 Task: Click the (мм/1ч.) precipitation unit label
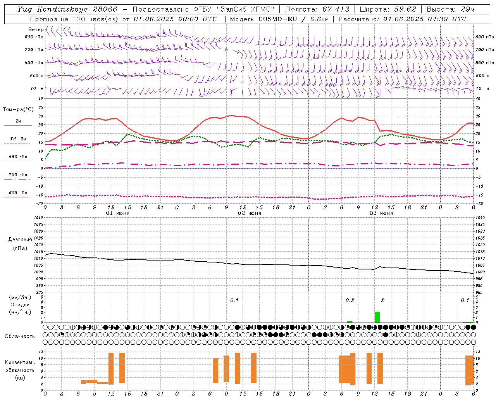click(x=20, y=312)
